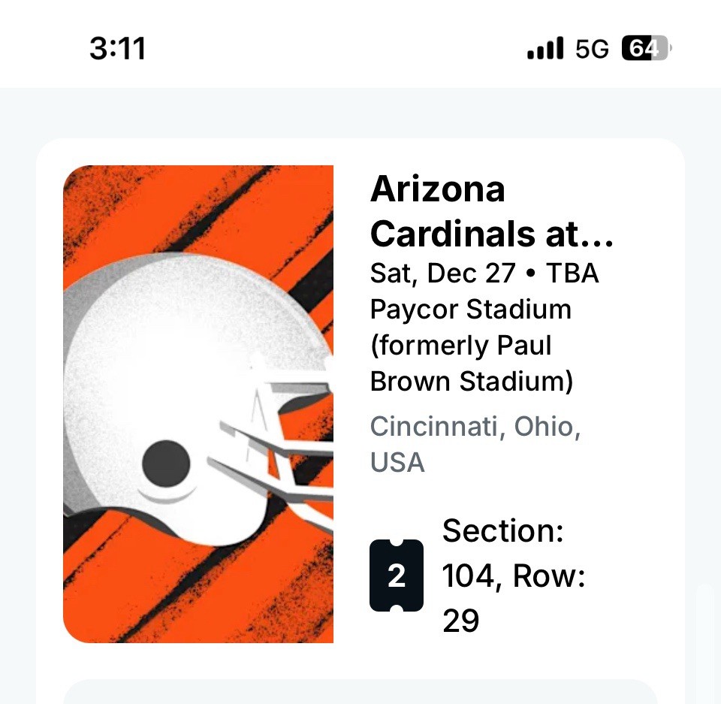
Task: Tap the battery level indicator
Action: pyautogui.click(x=645, y=50)
